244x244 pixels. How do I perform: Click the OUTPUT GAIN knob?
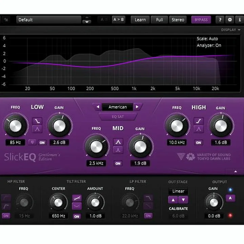tap(214, 202)
